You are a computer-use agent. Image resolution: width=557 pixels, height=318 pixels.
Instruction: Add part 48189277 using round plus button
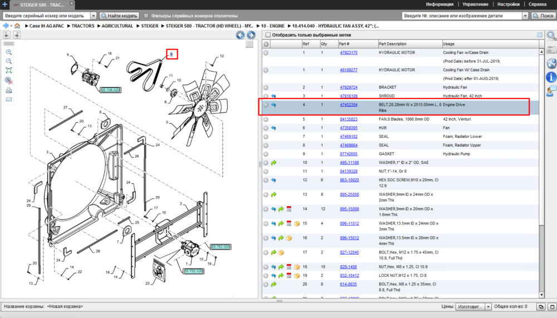[x=266, y=70]
